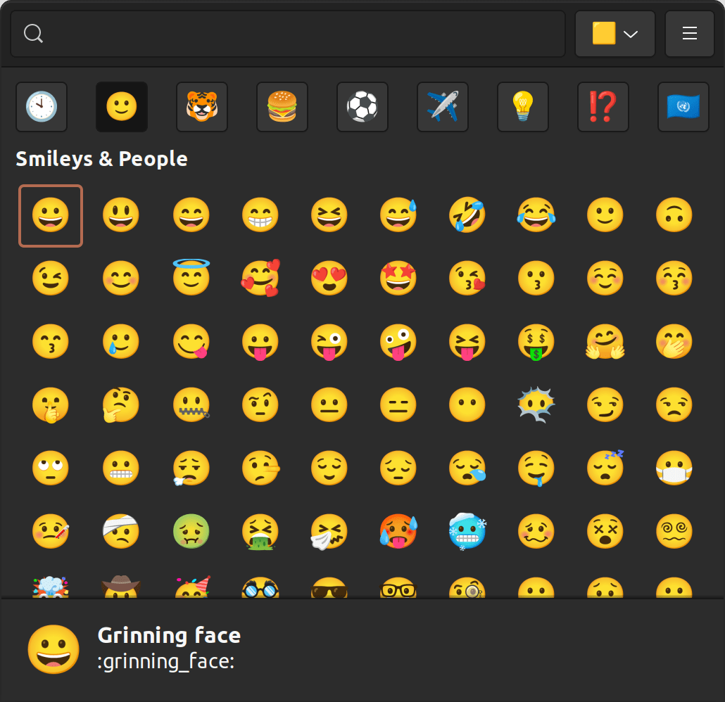Go to the Activities soccer ball tab
Screen dimensions: 725x702
coord(362,107)
